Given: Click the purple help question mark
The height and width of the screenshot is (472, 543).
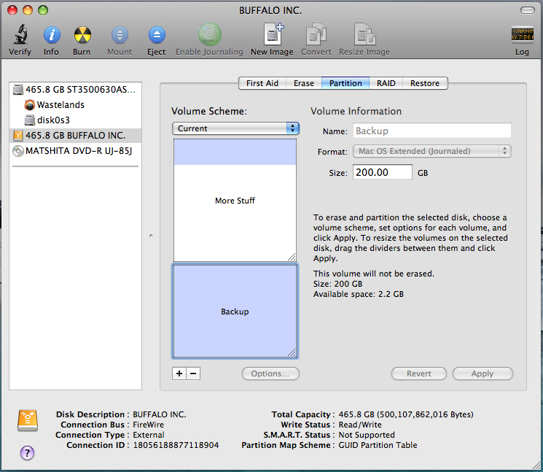Looking at the screenshot, I should tap(26, 452).
